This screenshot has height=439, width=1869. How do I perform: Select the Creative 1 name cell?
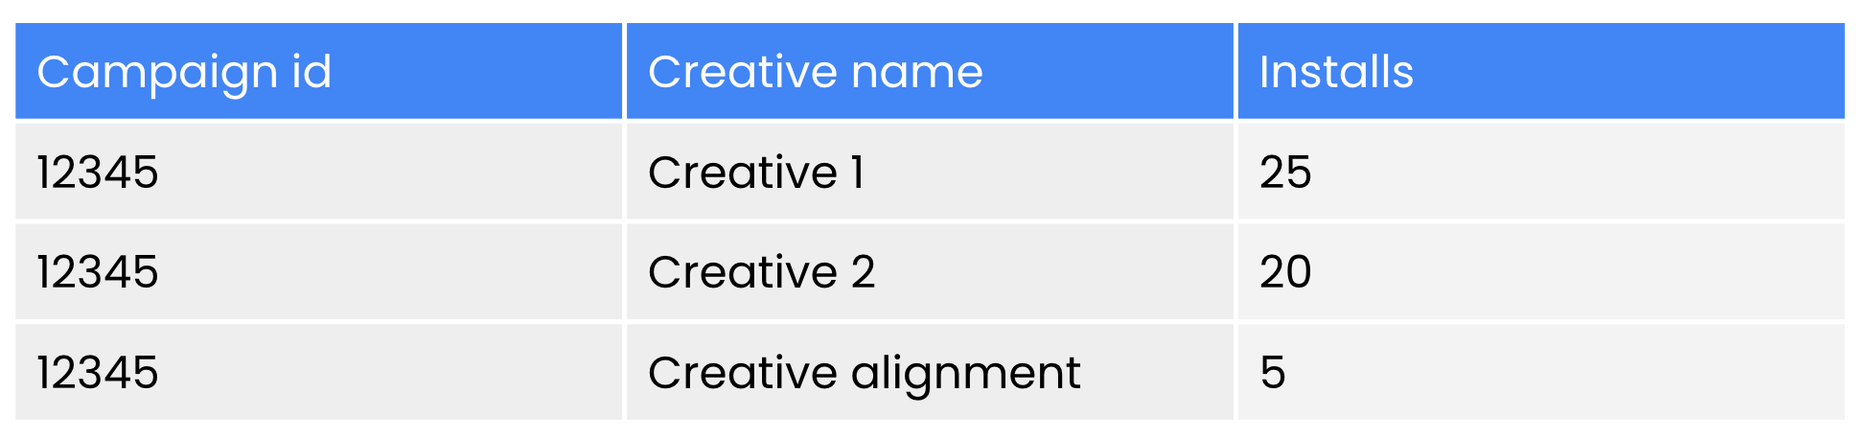click(755, 173)
